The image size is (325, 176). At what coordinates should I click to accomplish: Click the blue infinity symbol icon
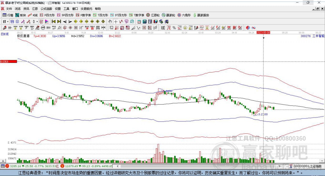[254, 28]
